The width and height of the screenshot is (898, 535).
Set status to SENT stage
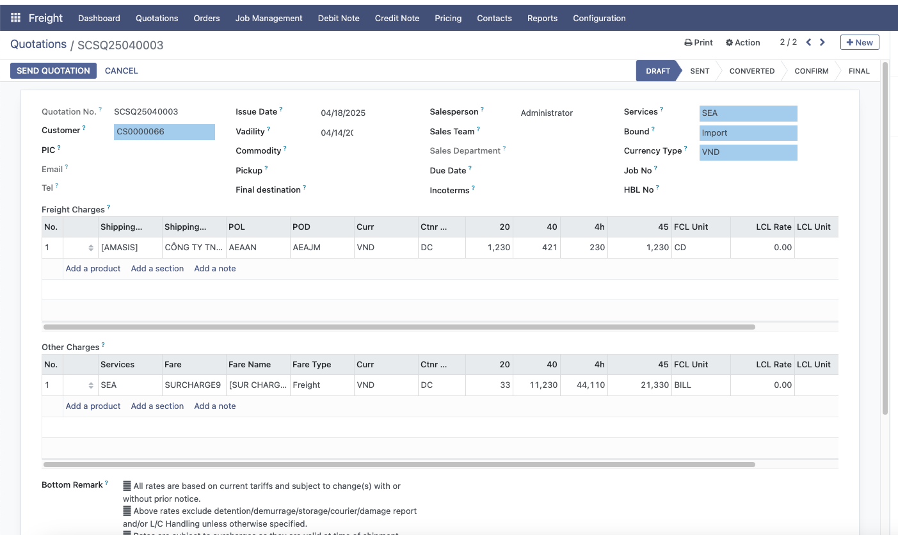coord(700,71)
